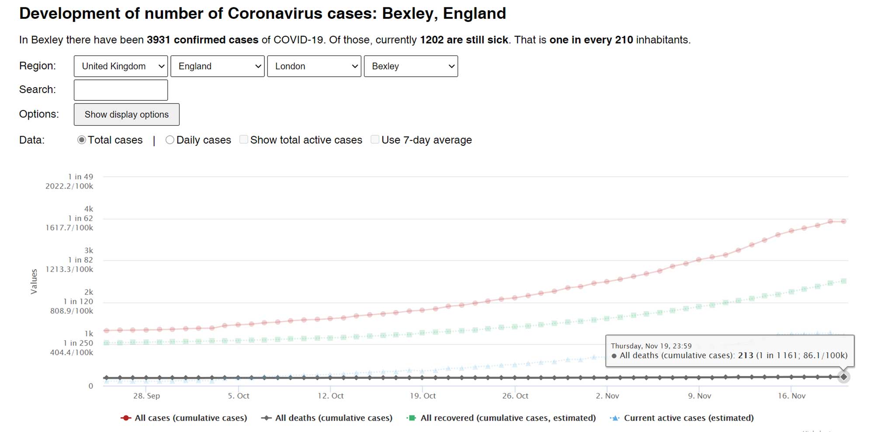This screenshot has width=874, height=432.
Task: Expand the London area dropdown
Action: click(314, 66)
